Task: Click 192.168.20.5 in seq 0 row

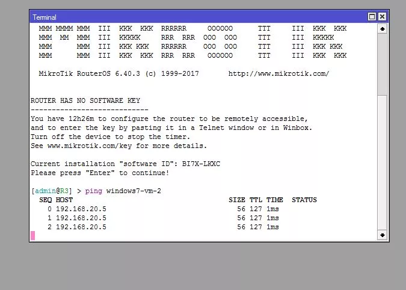Action: point(81,209)
